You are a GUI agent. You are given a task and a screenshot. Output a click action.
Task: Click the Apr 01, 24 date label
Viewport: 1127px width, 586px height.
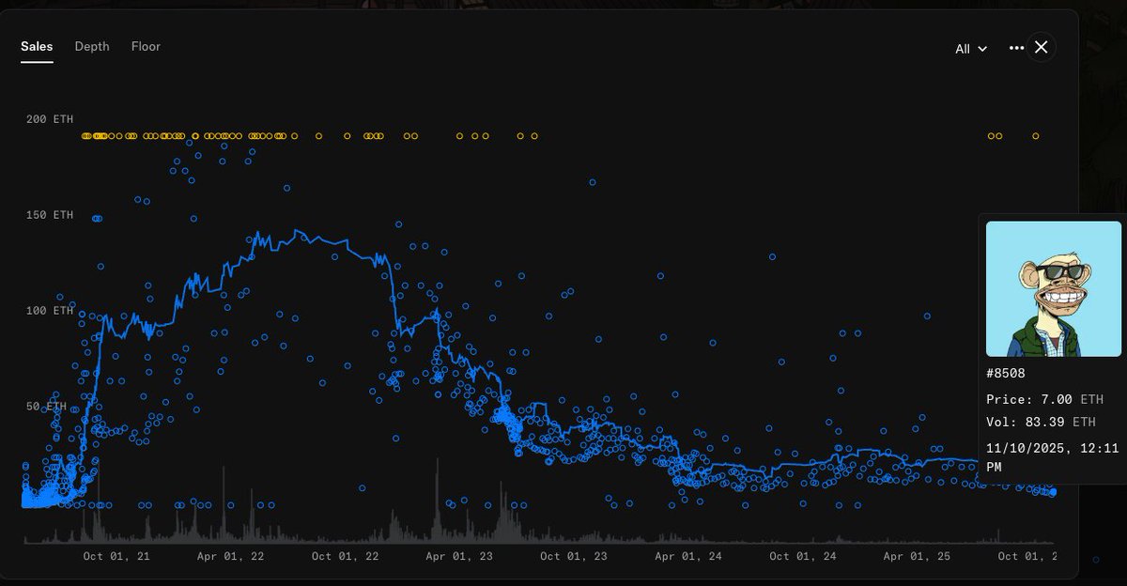(x=688, y=556)
